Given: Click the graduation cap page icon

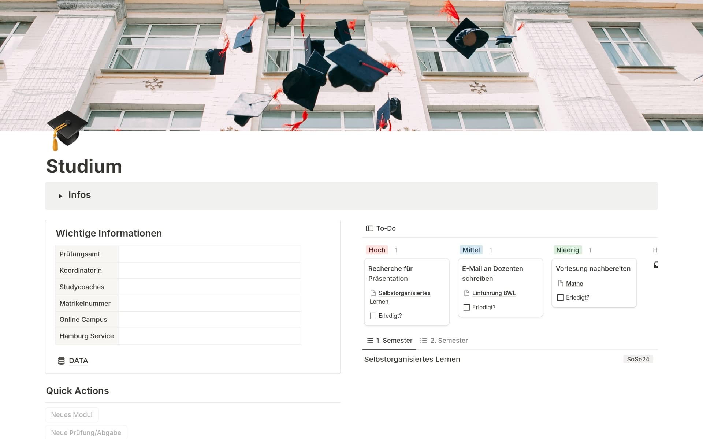Looking at the screenshot, I should (67, 130).
